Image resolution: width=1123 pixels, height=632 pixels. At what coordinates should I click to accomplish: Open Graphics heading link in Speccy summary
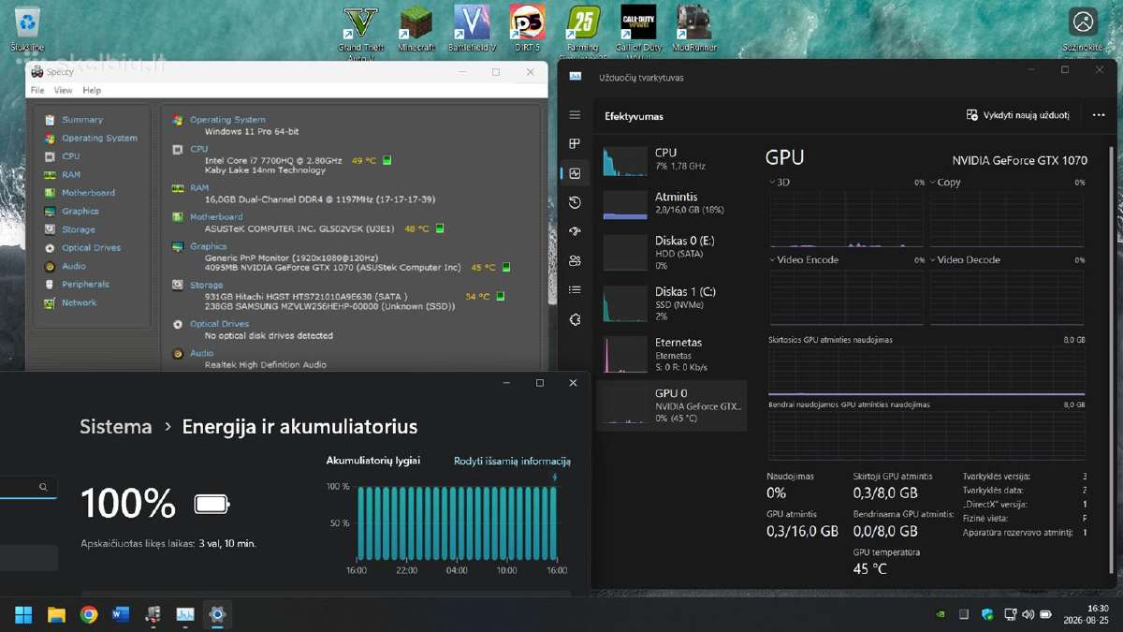(209, 246)
